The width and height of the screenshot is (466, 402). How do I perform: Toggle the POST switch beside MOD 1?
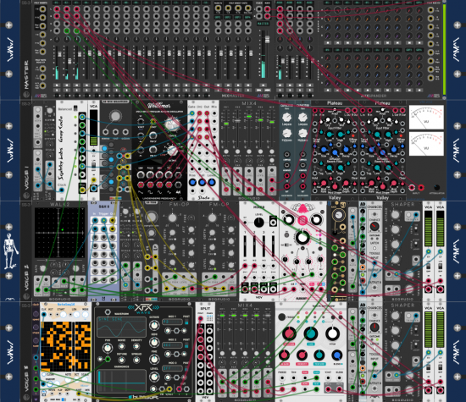pos(186,322)
